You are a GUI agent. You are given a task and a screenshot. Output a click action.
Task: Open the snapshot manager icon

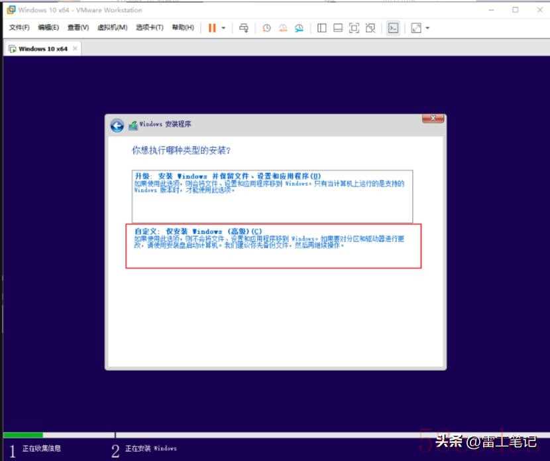[x=300, y=28]
